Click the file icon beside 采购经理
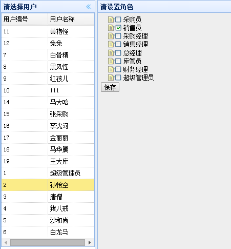Image resolution: width=231 pixels, height=249 pixels. pyautogui.click(x=111, y=36)
